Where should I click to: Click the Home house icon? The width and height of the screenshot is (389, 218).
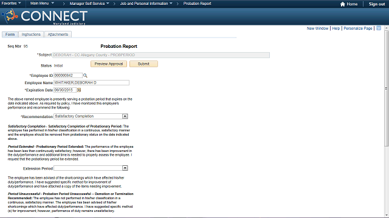(x=343, y=4)
